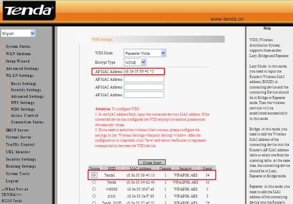
Task: Open System Status menu item
Action: [x=18, y=47]
